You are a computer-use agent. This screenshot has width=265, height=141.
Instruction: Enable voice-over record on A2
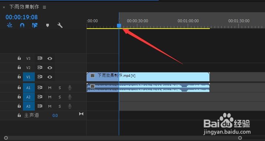click(70, 97)
